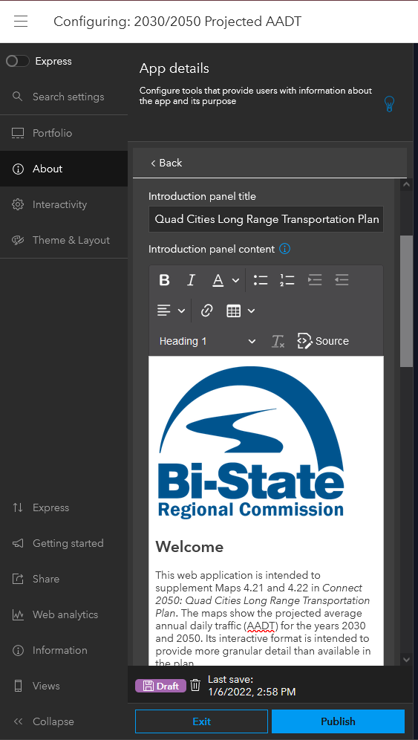
Task: Click the insert table icon
Action: [x=234, y=311]
